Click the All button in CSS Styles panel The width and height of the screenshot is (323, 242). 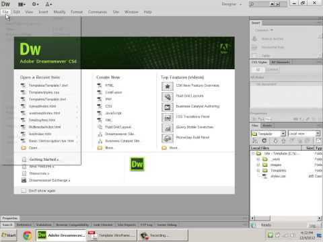pos(258,70)
